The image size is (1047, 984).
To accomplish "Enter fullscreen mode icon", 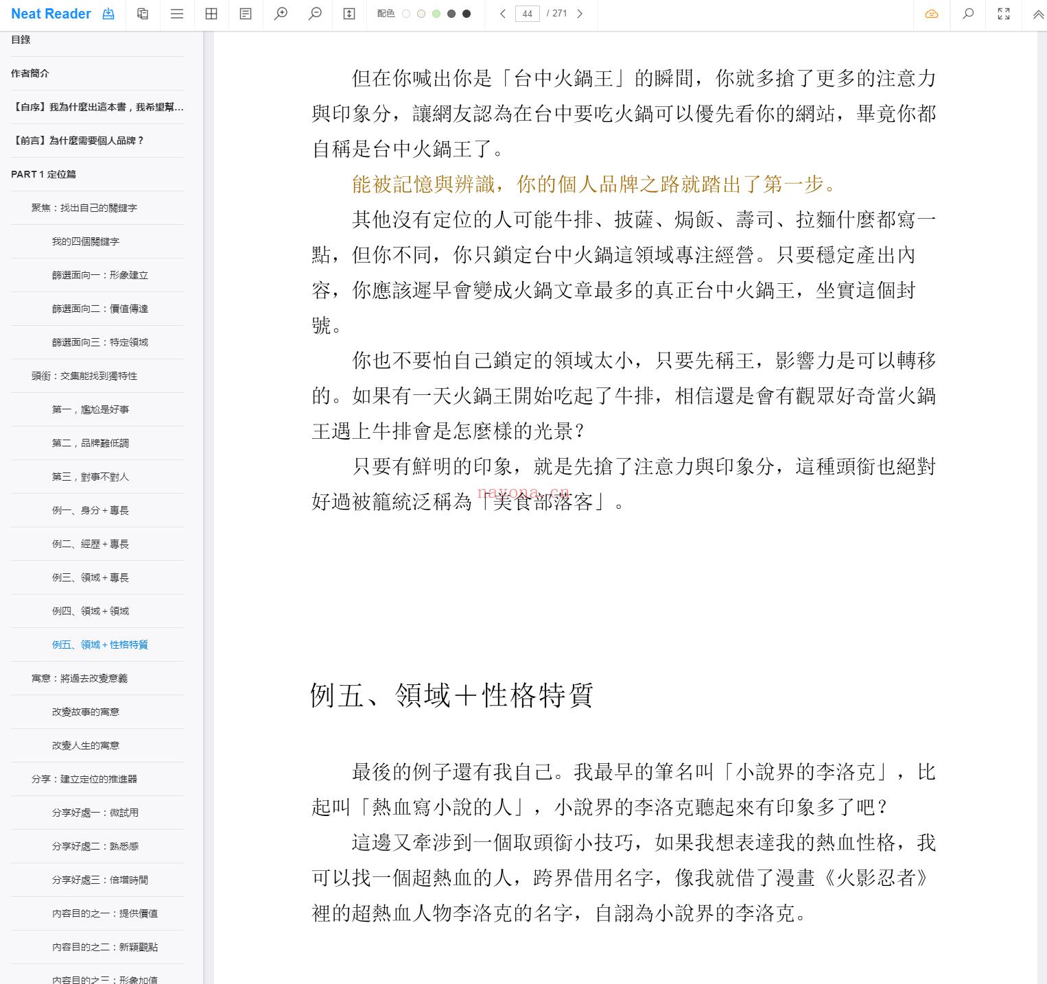I will click(1004, 14).
